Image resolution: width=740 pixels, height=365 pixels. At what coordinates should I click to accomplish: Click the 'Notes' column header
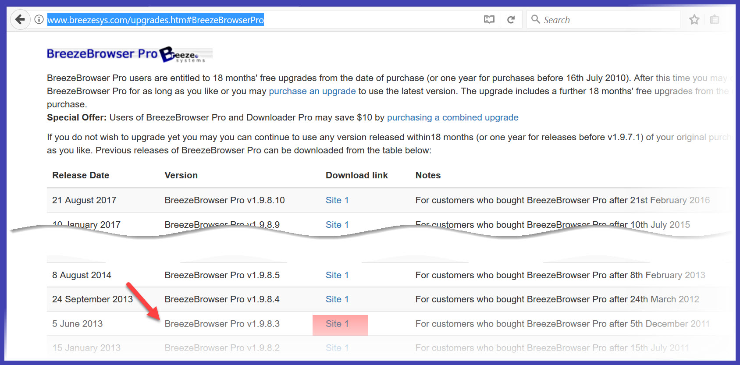pos(428,175)
